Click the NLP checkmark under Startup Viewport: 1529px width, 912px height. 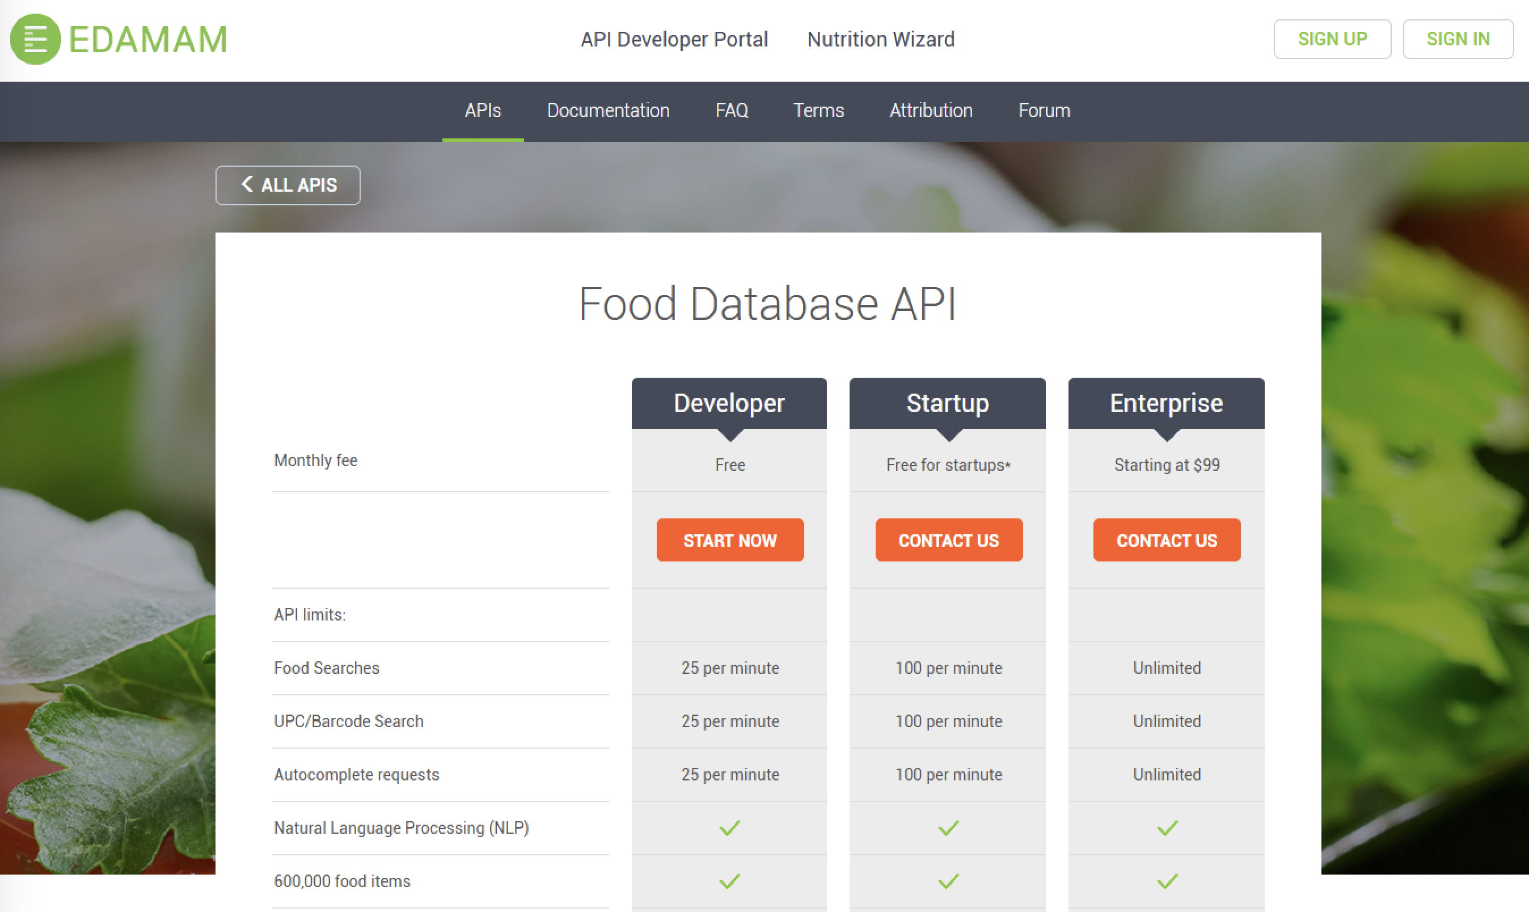click(x=948, y=828)
